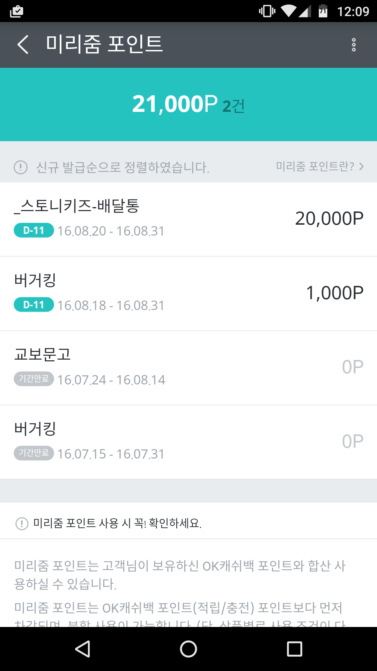Tap the 20,000P amount value
This screenshot has width=377, height=671.
[x=329, y=219]
